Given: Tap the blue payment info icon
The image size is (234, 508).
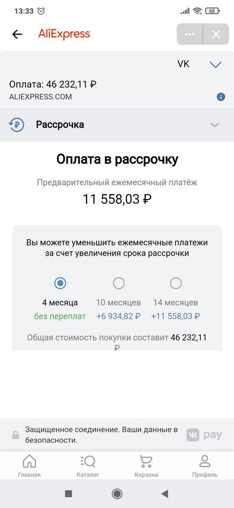Looking at the screenshot, I should tap(221, 96).
